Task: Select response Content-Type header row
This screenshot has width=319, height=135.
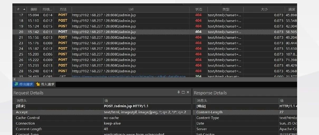Action: point(245,118)
